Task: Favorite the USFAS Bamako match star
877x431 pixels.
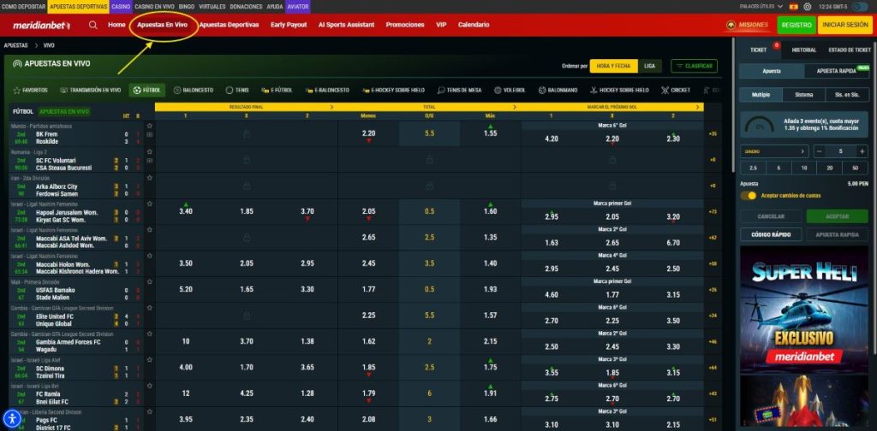Action: click(x=149, y=282)
